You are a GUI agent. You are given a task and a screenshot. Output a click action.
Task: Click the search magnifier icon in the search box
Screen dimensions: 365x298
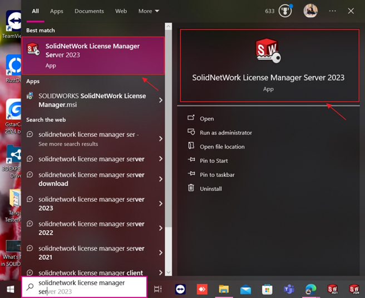(x=30, y=287)
